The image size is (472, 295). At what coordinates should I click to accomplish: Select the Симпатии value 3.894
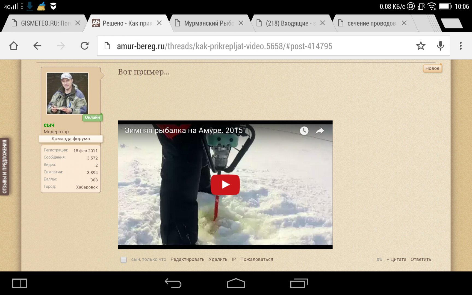(92, 173)
